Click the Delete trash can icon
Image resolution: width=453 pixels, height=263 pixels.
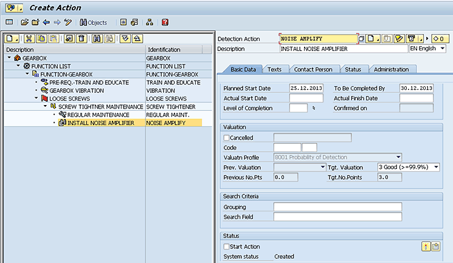pos(81,38)
